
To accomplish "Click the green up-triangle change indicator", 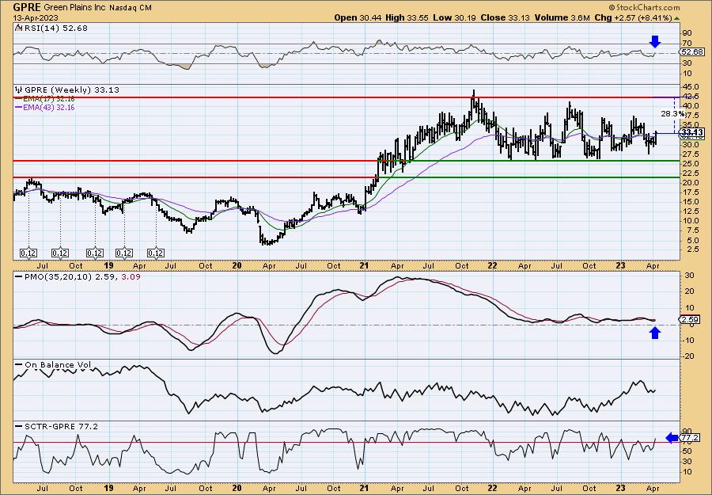I will (x=677, y=18).
